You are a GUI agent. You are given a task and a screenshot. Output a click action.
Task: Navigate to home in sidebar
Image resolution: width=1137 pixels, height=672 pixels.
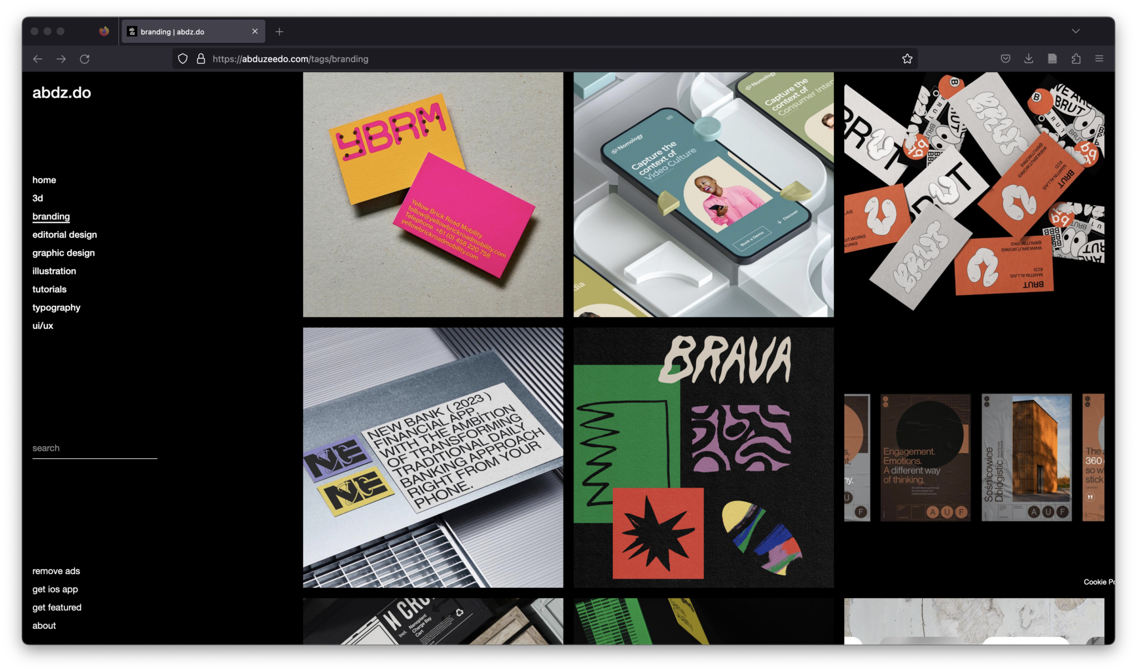(44, 180)
